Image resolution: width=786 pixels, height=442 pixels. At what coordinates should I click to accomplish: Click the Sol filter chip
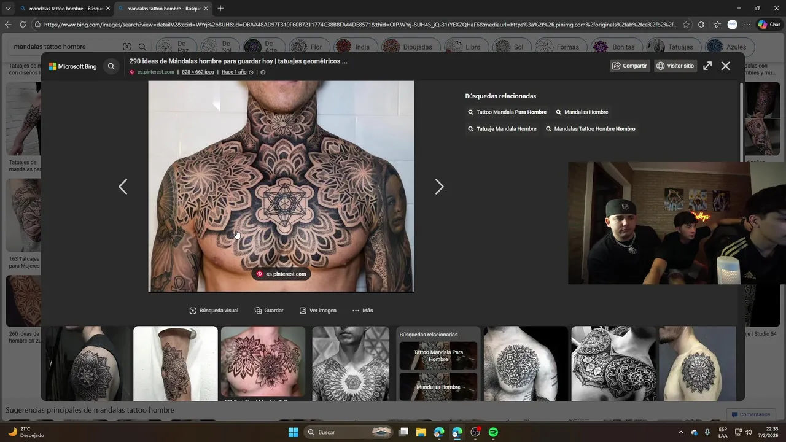click(511, 47)
